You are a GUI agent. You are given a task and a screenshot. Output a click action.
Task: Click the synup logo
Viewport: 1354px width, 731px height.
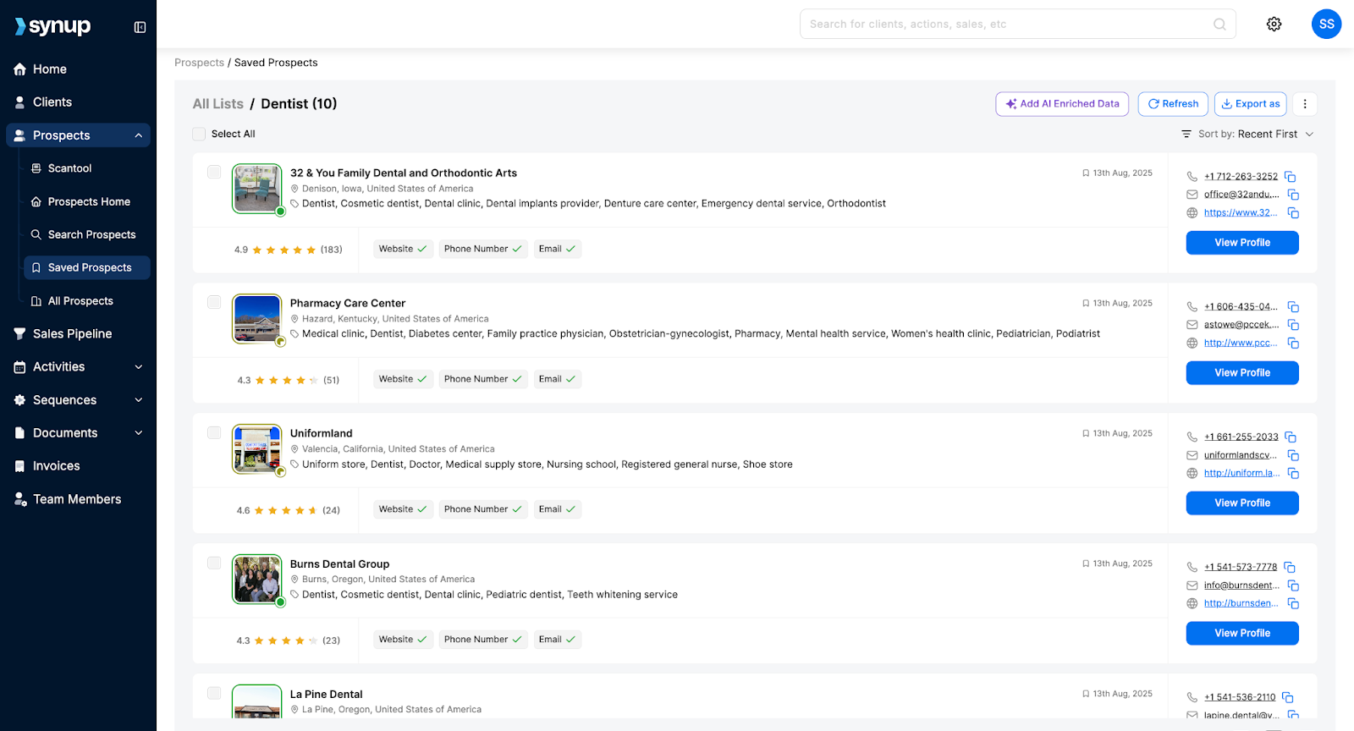(x=52, y=26)
